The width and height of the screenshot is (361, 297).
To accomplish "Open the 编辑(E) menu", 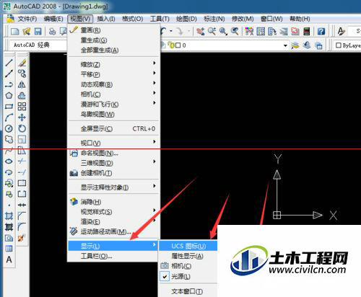I will pos(53,19).
